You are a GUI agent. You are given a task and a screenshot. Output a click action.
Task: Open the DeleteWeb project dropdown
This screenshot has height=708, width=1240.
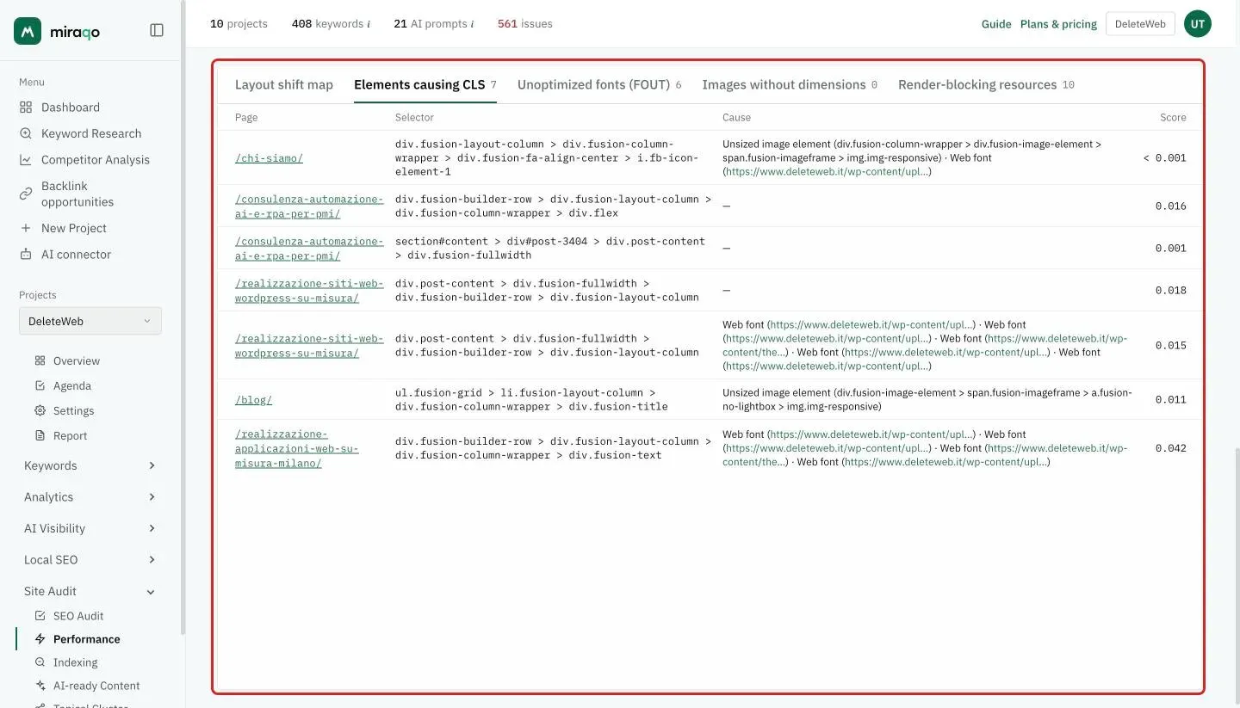click(x=90, y=321)
